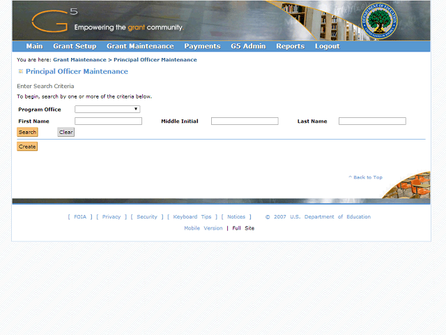Click the Enter Search Criteria text
446x335 pixels.
click(x=45, y=86)
